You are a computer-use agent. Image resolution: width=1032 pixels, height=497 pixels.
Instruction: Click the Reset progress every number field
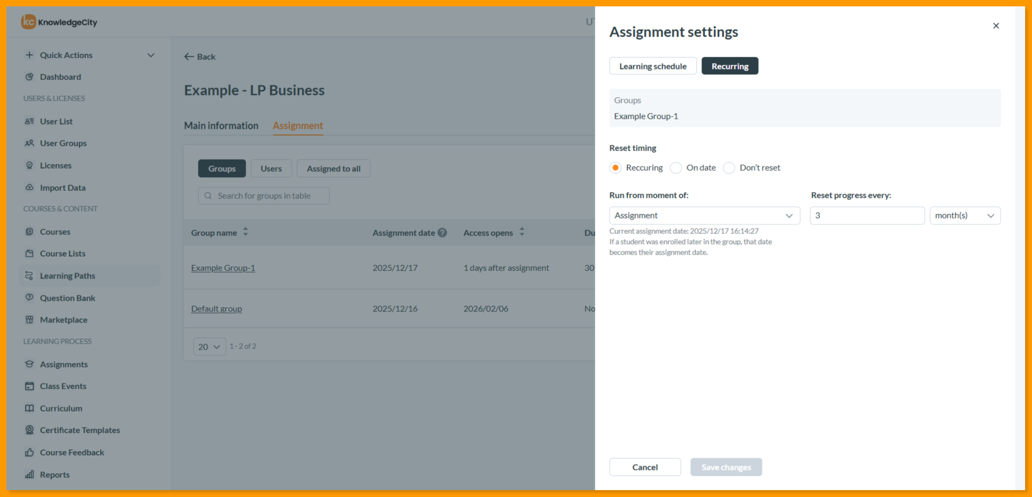(867, 216)
